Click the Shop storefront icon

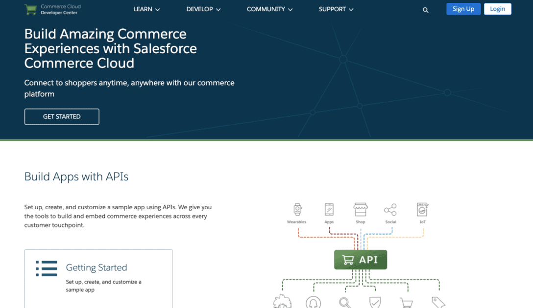point(361,209)
